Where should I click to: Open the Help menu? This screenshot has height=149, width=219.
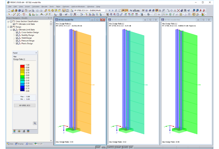[x=98, y=7]
